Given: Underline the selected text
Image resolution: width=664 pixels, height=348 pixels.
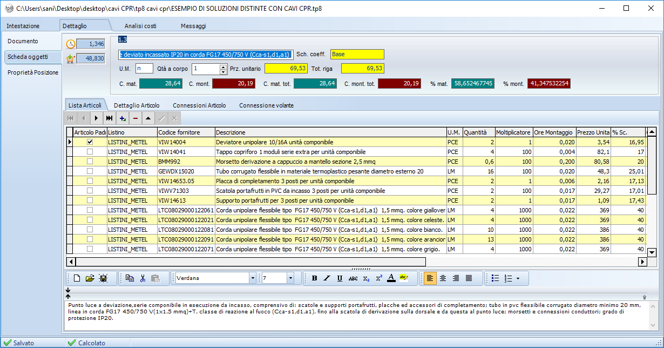Looking at the screenshot, I should pos(340,278).
